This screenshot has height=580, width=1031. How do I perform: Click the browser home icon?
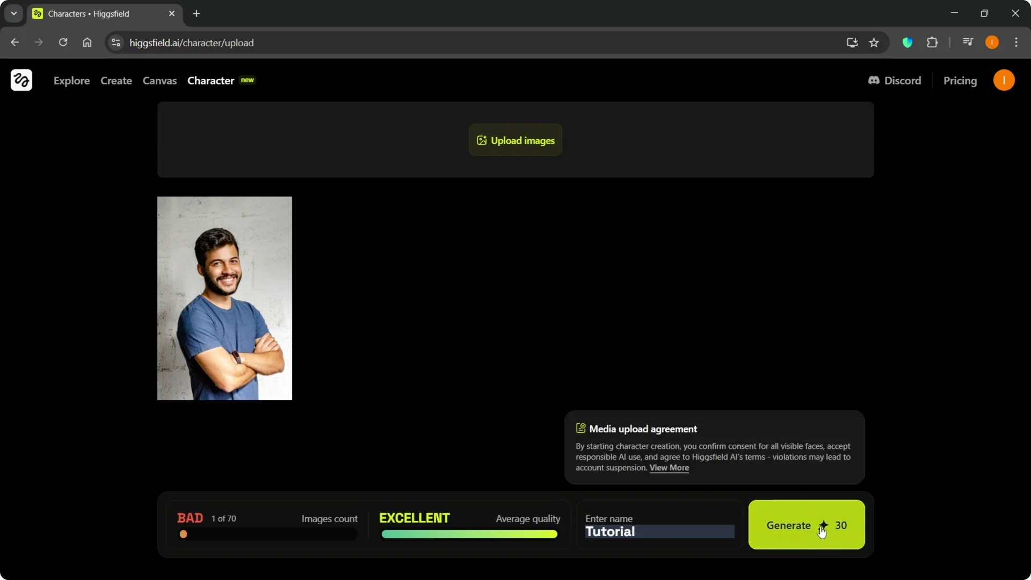[87, 42]
